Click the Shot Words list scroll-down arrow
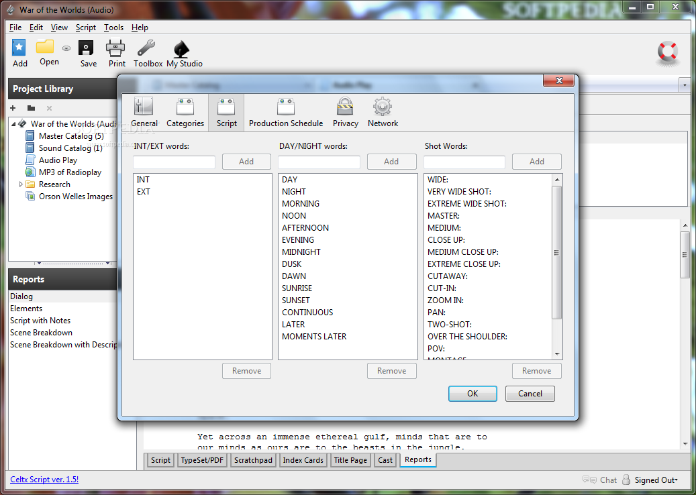 click(557, 354)
